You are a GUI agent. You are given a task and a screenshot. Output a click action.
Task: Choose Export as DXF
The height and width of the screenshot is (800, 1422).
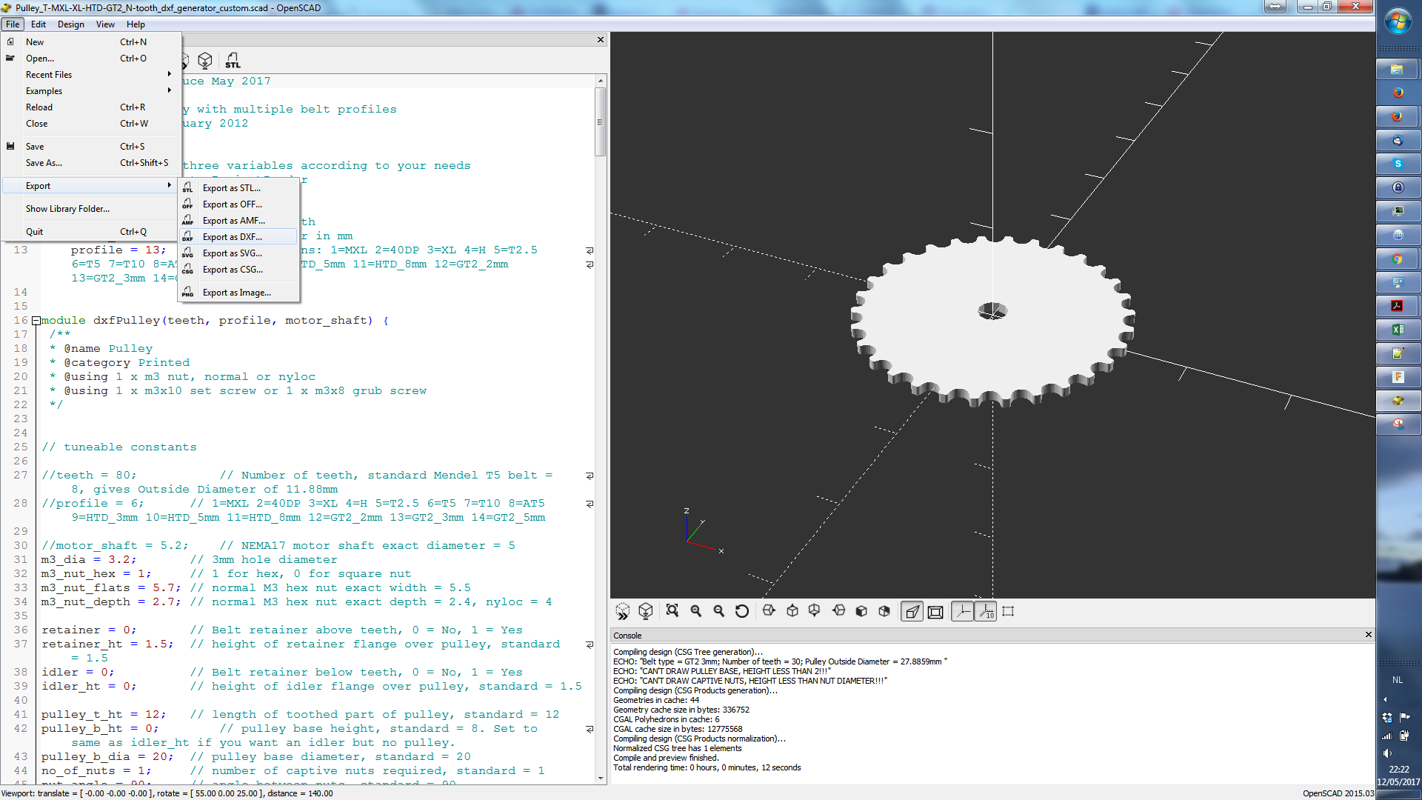point(233,237)
